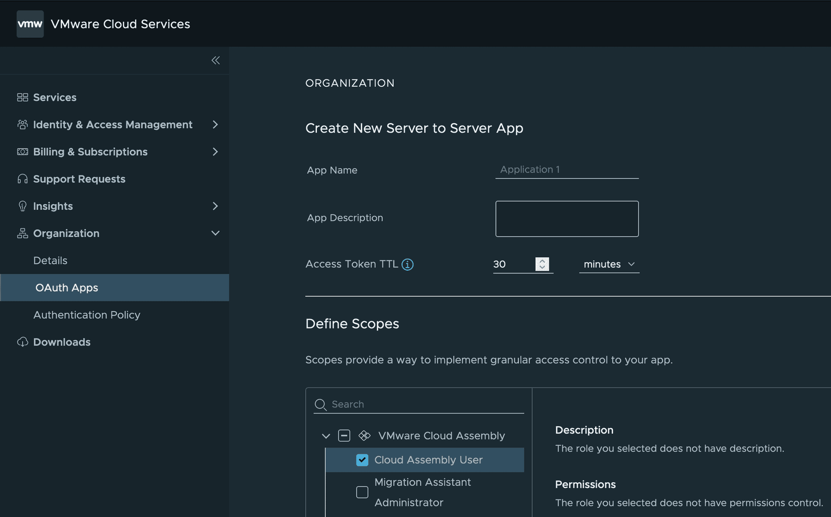This screenshot has width=831, height=517.
Task: Click the Support Requests headset icon
Action: coord(22,179)
